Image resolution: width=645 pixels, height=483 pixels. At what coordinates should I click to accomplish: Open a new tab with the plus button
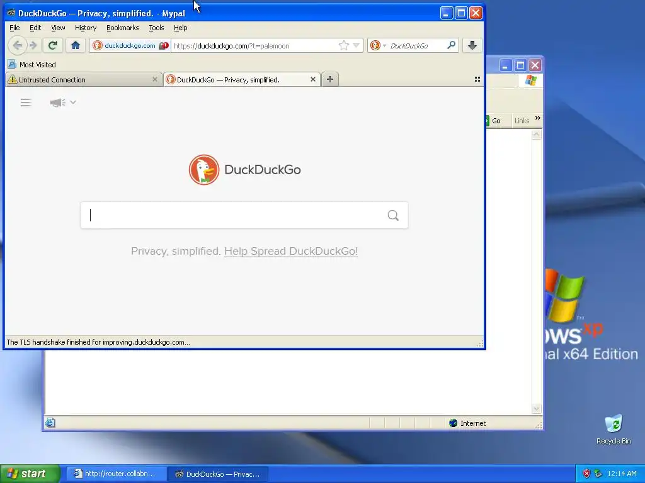330,79
